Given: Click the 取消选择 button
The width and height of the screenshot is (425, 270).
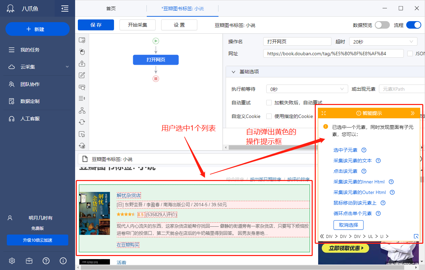Looking at the screenshot, I should coord(349,225).
